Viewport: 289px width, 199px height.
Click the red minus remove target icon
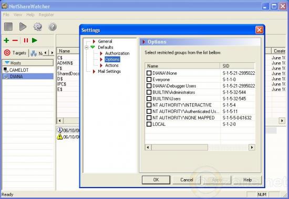pyautogui.click(x=15, y=40)
